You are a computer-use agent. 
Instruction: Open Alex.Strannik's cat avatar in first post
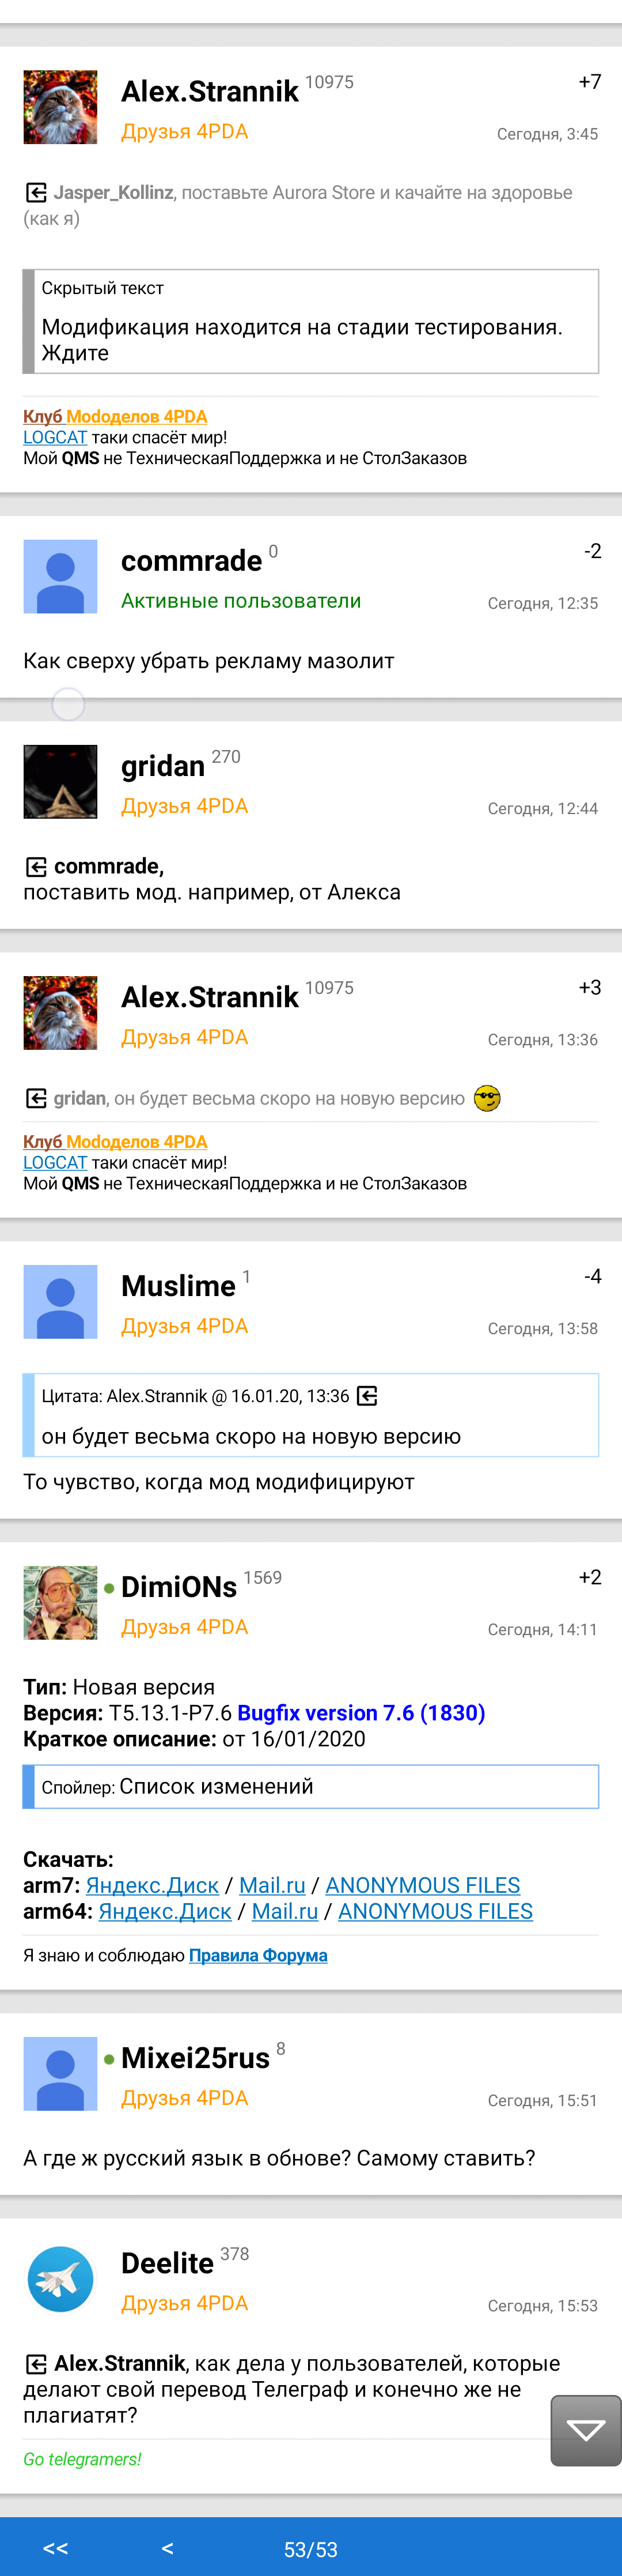pyautogui.click(x=61, y=107)
